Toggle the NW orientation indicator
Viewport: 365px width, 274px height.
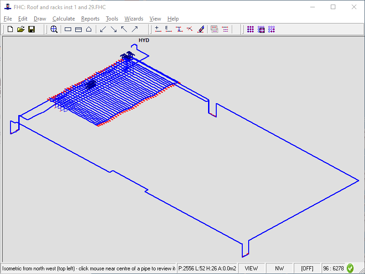click(279, 268)
